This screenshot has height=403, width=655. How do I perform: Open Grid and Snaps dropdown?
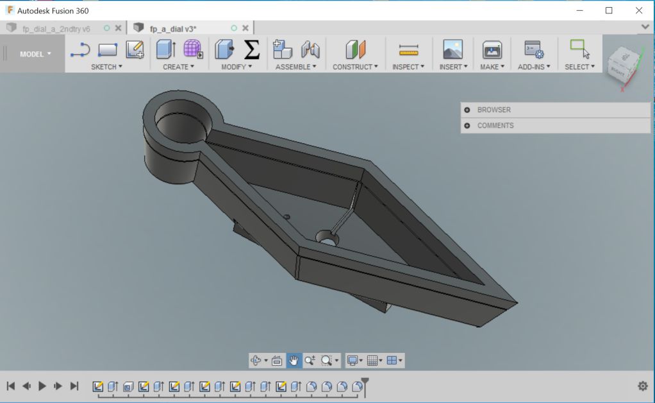click(375, 361)
